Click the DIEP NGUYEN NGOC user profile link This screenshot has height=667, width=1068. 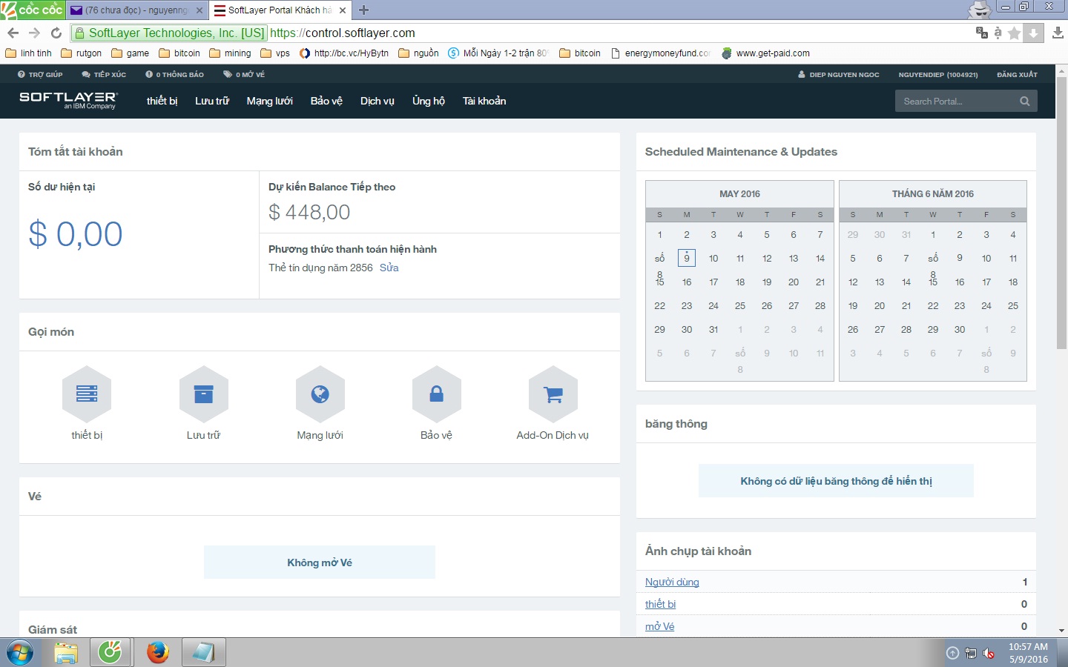pos(839,75)
